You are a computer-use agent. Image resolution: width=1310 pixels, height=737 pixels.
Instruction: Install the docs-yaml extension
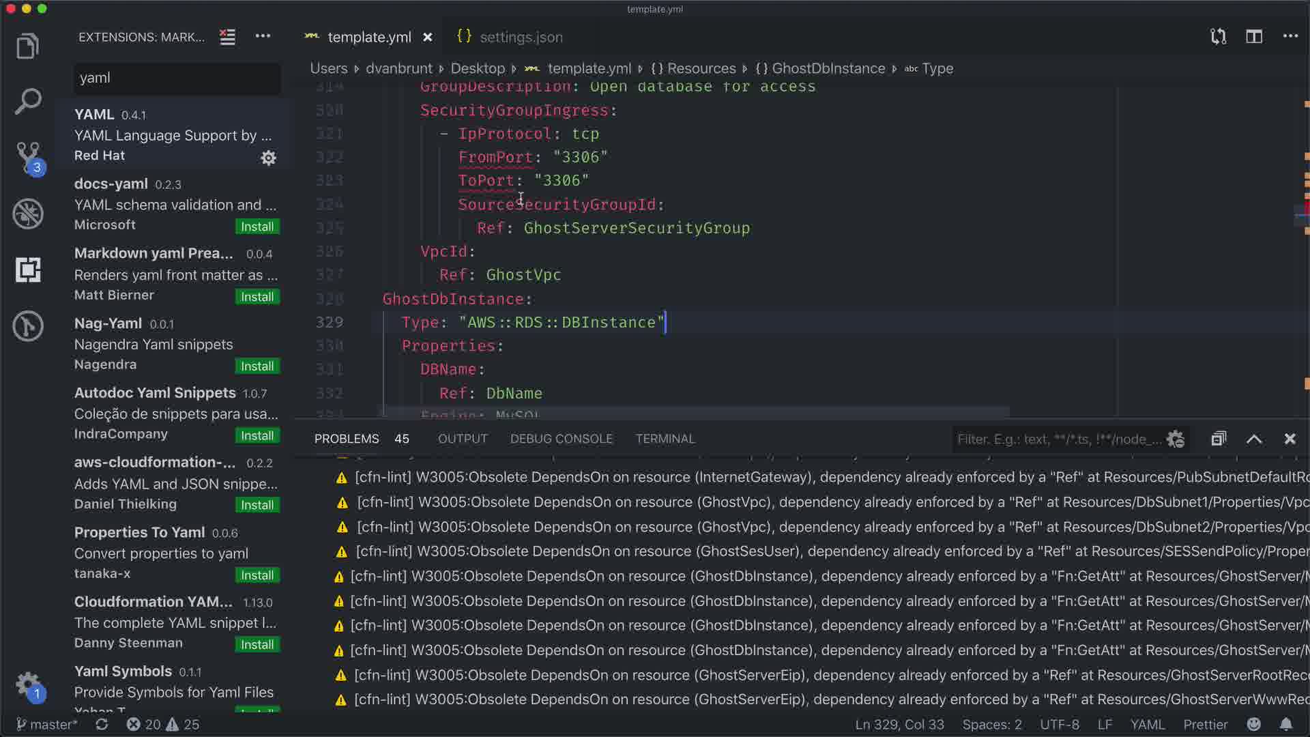(257, 227)
